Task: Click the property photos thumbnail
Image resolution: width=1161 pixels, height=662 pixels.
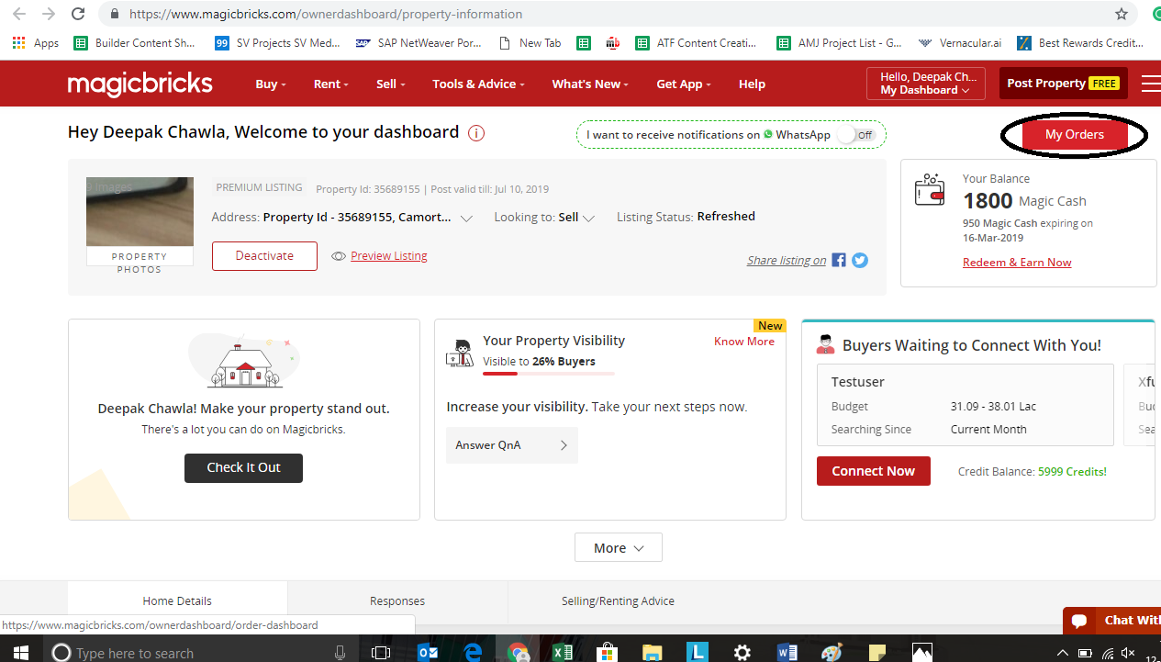Action: pyautogui.click(x=140, y=212)
